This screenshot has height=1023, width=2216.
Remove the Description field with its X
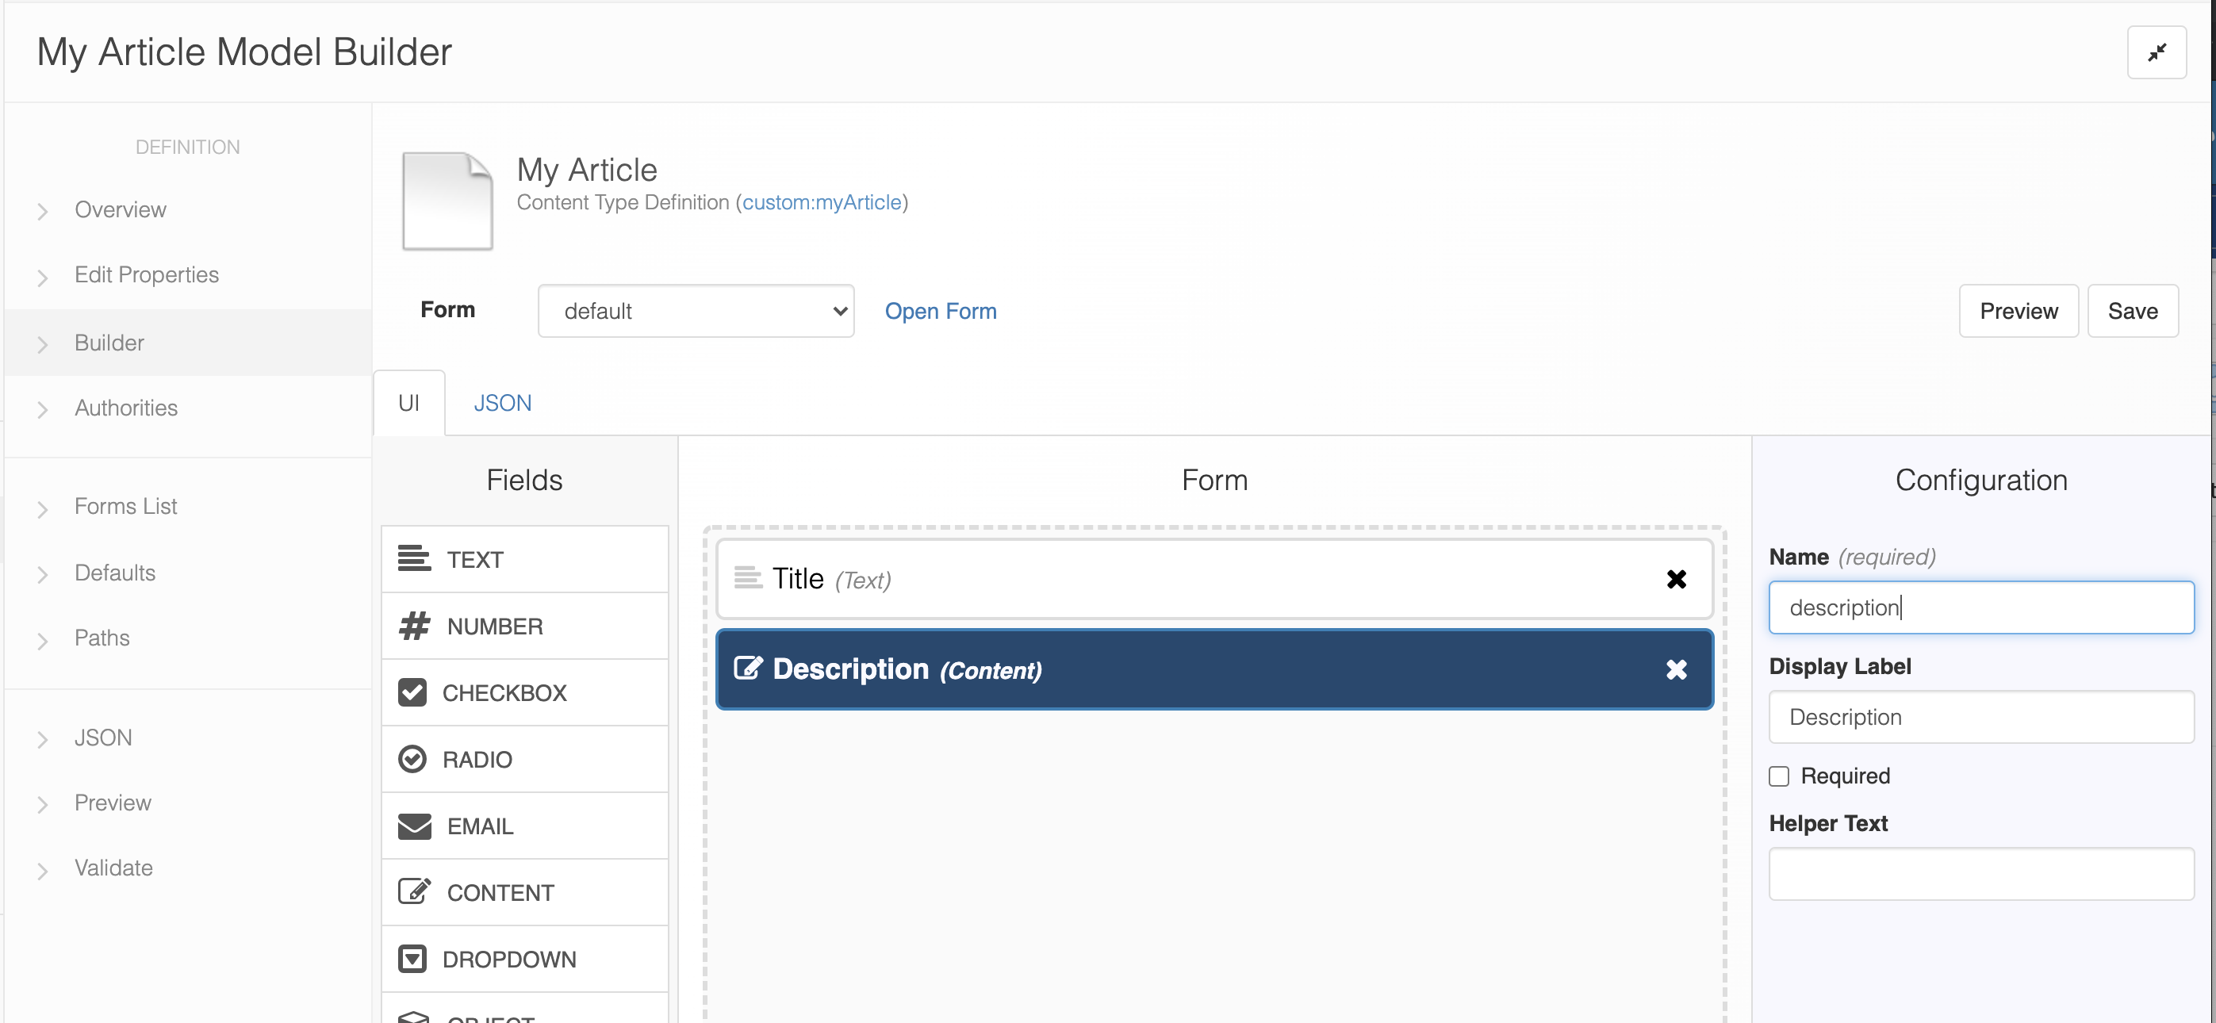coord(1676,669)
